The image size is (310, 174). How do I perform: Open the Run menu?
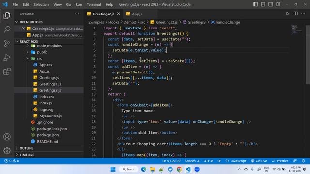coord(78,4)
